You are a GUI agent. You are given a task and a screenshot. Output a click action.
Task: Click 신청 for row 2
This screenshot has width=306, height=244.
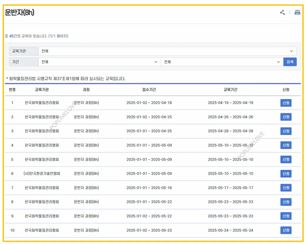[286, 117]
